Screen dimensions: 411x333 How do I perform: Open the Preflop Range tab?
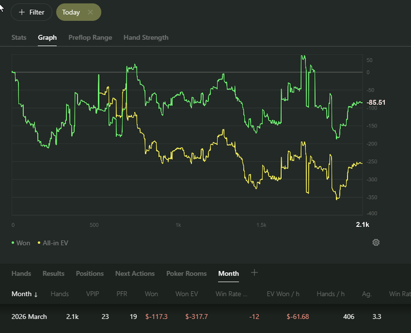[x=90, y=38]
